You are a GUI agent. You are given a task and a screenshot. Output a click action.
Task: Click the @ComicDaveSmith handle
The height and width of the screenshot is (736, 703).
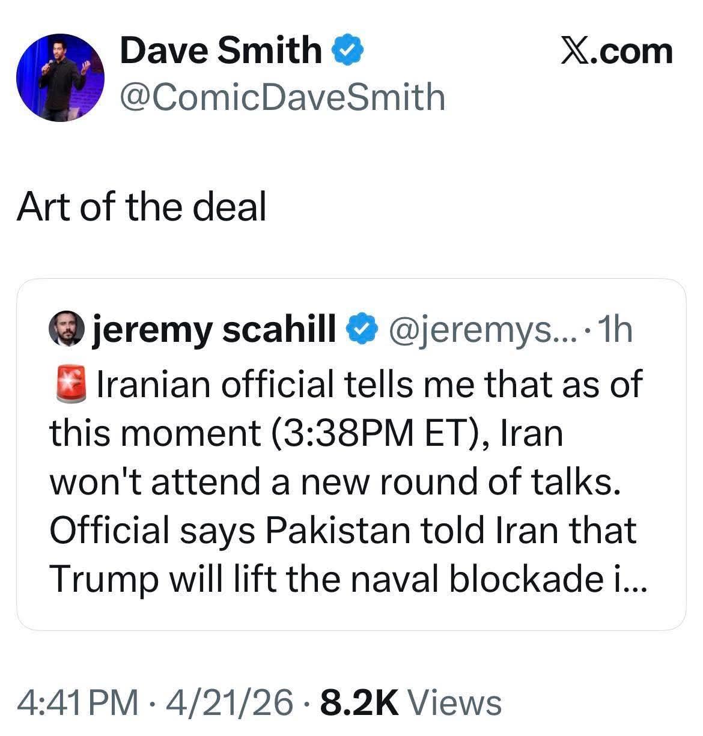[x=282, y=96]
